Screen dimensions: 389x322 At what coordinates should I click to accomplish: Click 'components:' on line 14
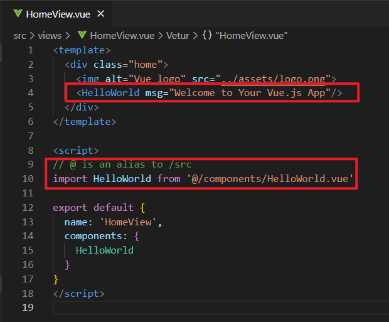pos(96,236)
